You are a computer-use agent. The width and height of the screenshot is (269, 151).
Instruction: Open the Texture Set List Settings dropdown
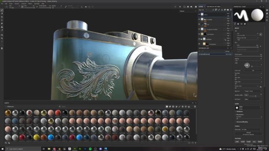[x=228, y=51]
